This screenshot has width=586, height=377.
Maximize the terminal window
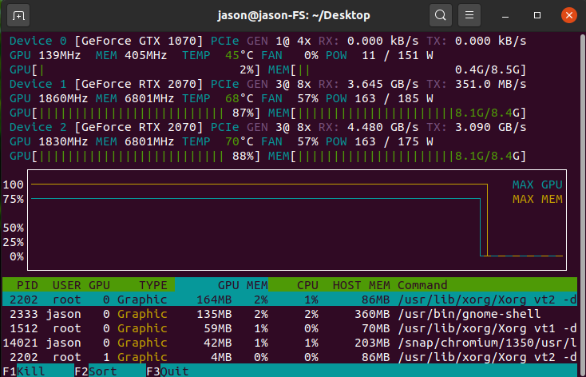[x=537, y=15]
